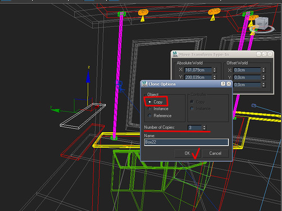Screen dimensions: 282x211
Task: Click the ViewCube in the viewport corner
Action: point(262,23)
